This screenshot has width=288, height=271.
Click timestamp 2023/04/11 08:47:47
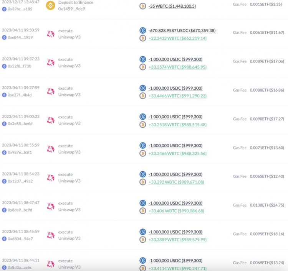pos(21,203)
